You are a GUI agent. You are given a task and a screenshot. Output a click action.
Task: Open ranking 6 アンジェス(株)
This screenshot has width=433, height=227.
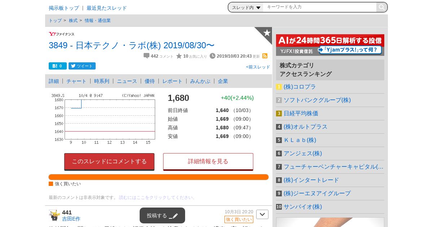(303, 153)
